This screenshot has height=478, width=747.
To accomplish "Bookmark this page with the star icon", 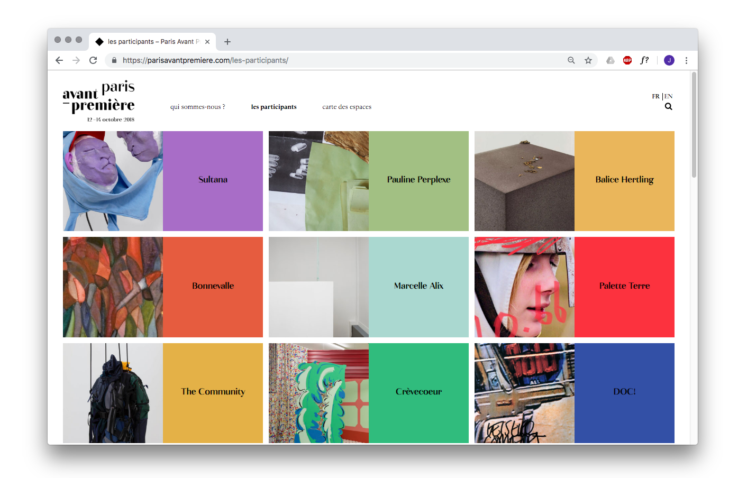I will (588, 60).
